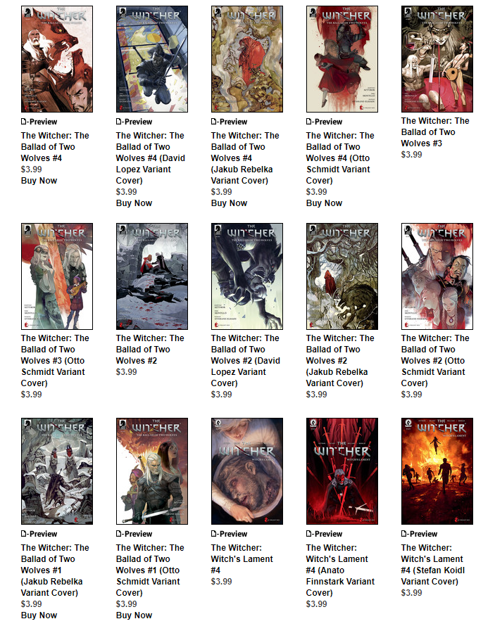The image size is (495, 626).
Task: Buy Now Ballad of Two Wolves #4
Action: point(39,181)
